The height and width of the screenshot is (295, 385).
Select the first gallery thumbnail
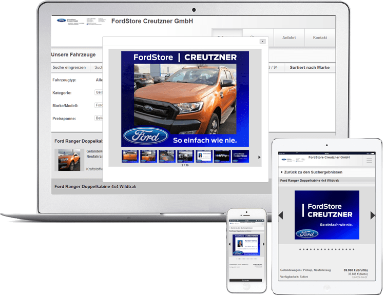point(130,156)
